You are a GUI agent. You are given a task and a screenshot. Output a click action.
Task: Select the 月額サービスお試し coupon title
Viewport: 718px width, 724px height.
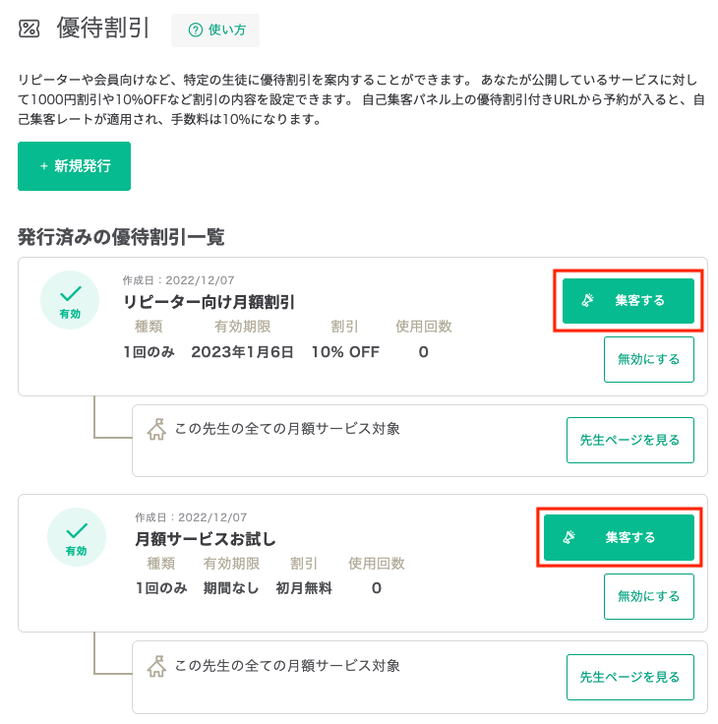[206, 539]
